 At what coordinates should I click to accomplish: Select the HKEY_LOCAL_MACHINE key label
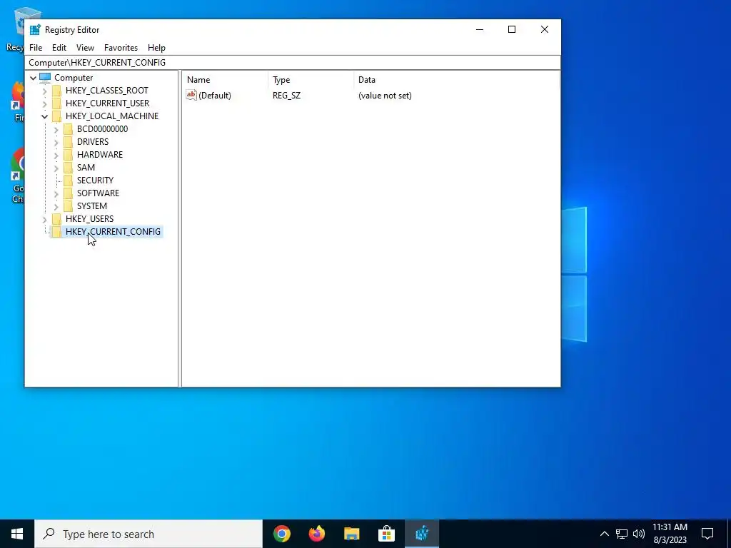pyautogui.click(x=112, y=116)
